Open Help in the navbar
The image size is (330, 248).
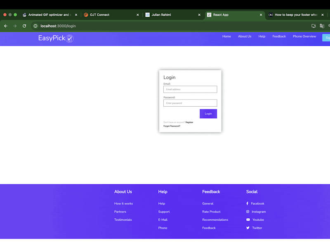(x=262, y=36)
